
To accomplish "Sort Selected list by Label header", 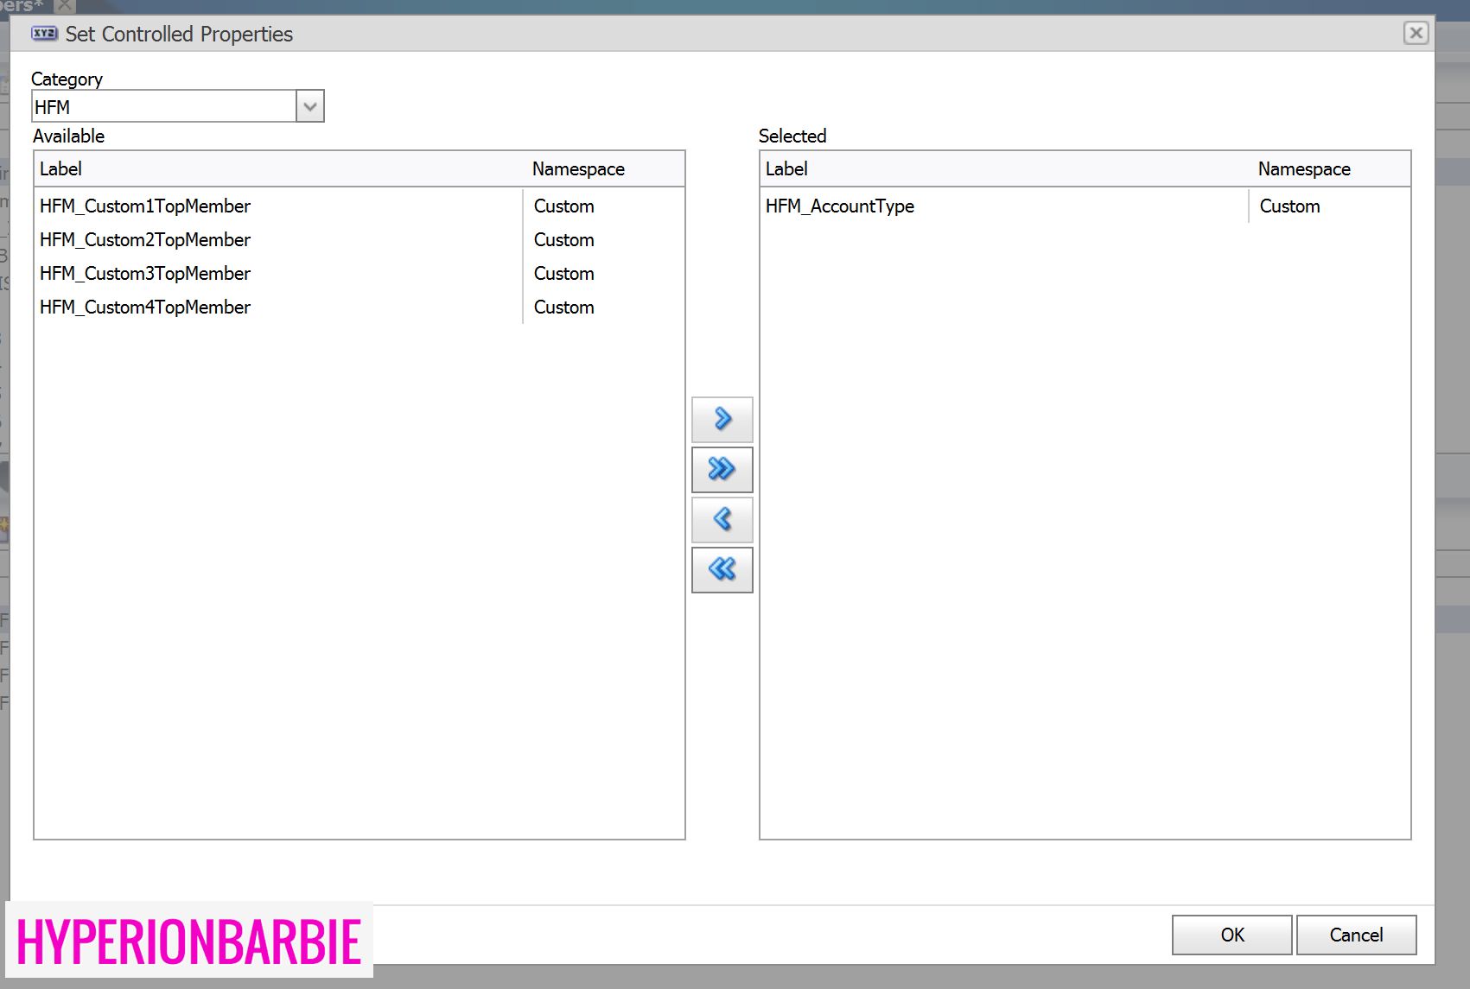I will (x=786, y=169).
